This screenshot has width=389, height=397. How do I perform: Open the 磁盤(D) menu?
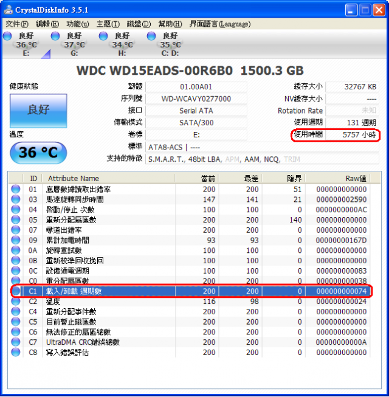[139, 24]
